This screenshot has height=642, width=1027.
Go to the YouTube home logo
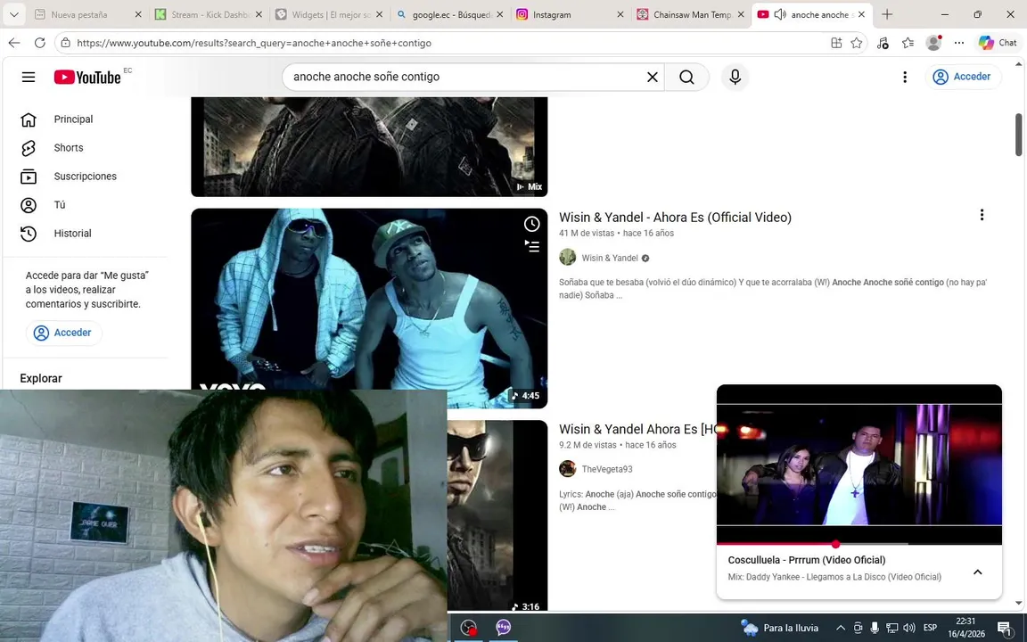[87, 78]
